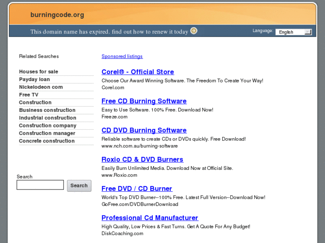Click the arrow icon after renew message

click(194, 31)
